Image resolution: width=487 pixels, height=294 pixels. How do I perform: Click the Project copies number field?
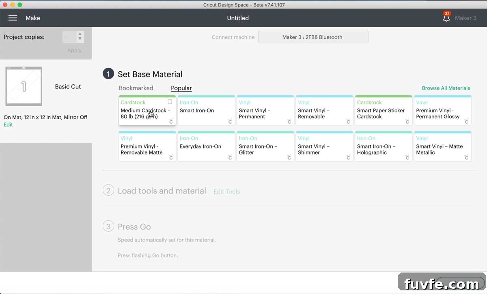point(69,37)
